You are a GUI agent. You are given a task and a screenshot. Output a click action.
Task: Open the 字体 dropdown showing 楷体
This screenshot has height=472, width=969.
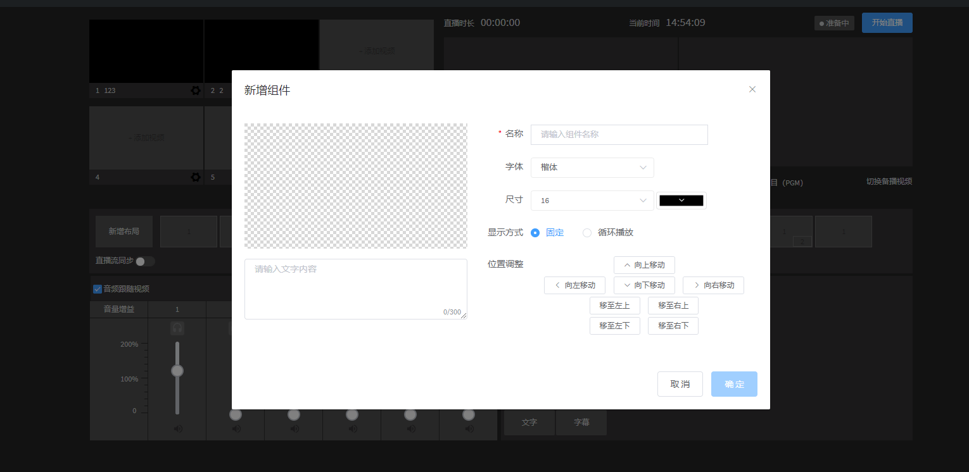pos(592,168)
